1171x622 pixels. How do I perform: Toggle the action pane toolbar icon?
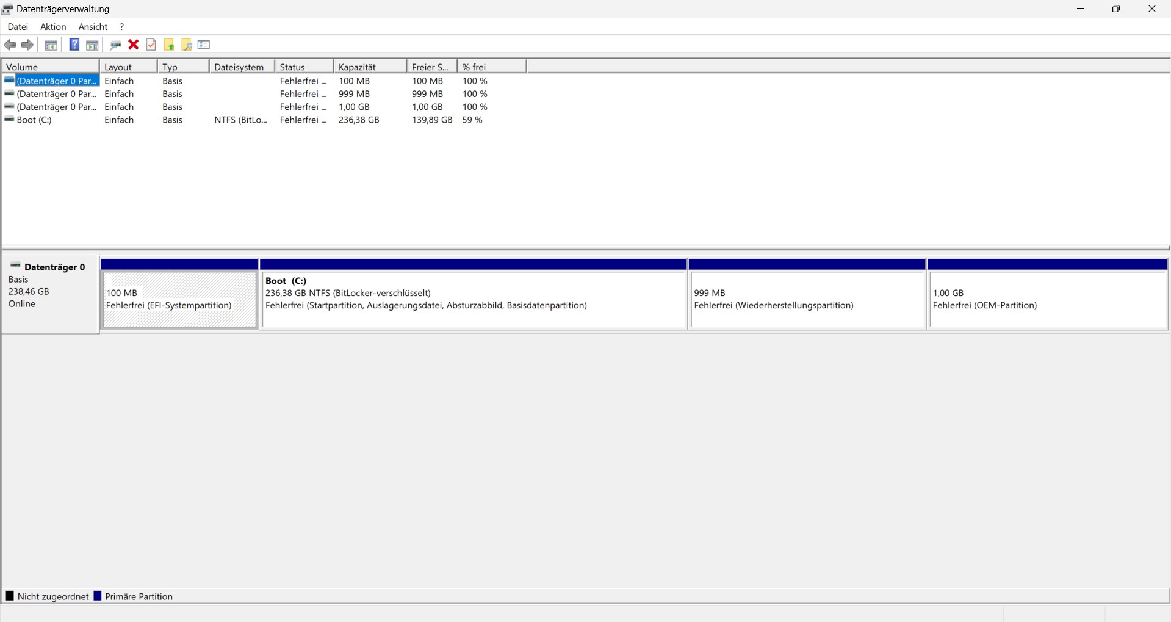(92, 45)
